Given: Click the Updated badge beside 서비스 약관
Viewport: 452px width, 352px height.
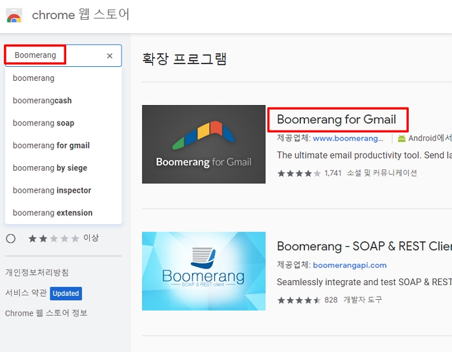Looking at the screenshot, I should tap(66, 293).
